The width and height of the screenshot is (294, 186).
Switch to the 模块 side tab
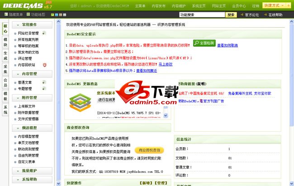pyautogui.click(x=5, y=42)
